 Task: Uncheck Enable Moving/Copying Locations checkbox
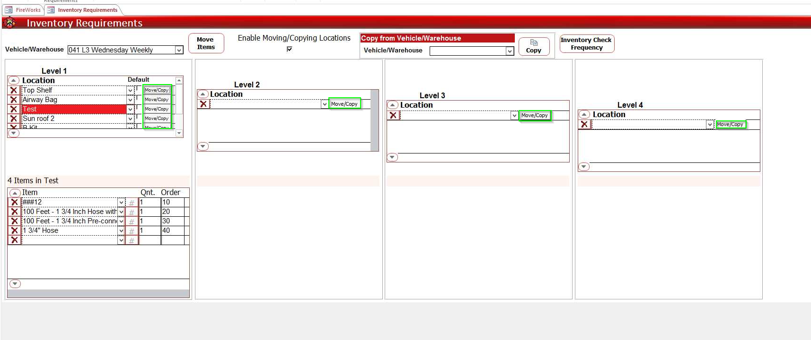(289, 49)
